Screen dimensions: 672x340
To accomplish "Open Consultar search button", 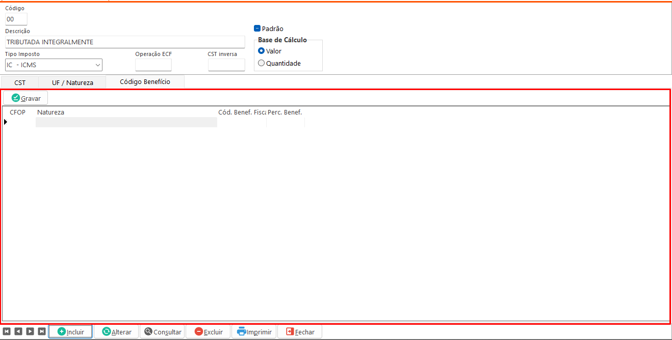I will pos(162,332).
